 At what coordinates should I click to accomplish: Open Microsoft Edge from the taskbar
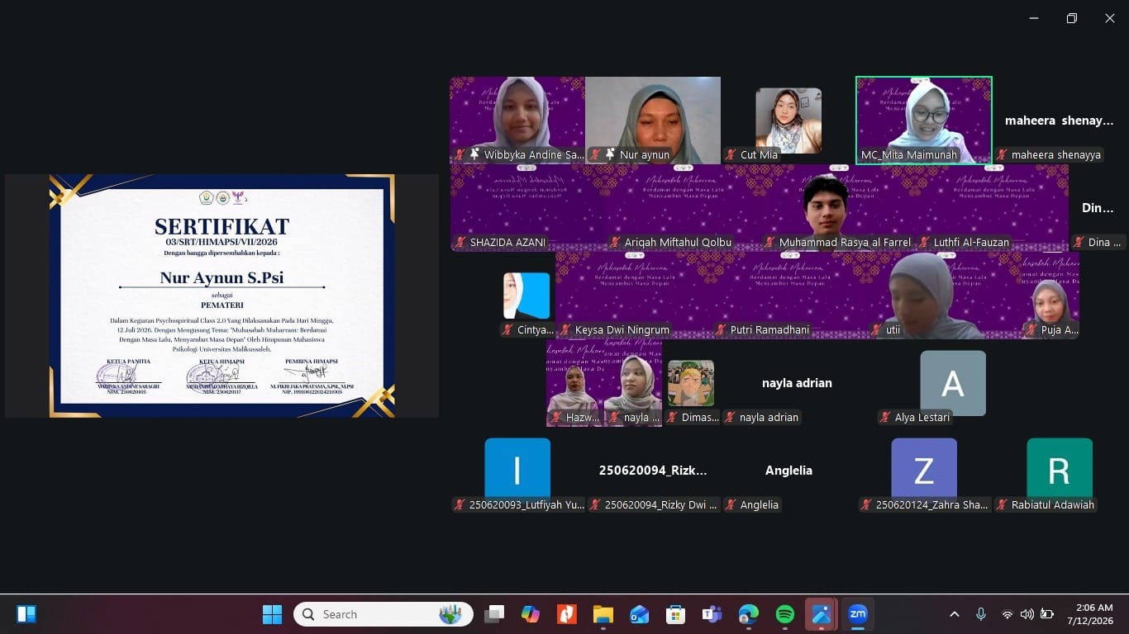click(748, 613)
